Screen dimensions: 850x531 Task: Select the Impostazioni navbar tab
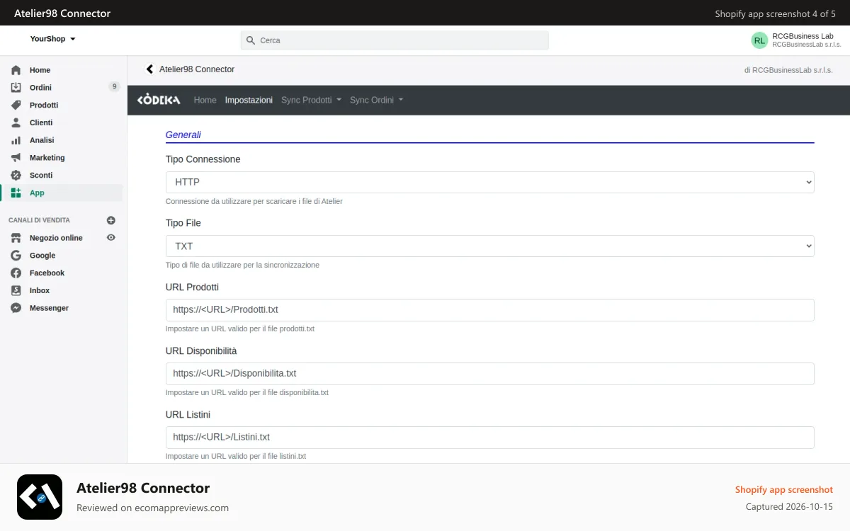pos(249,100)
